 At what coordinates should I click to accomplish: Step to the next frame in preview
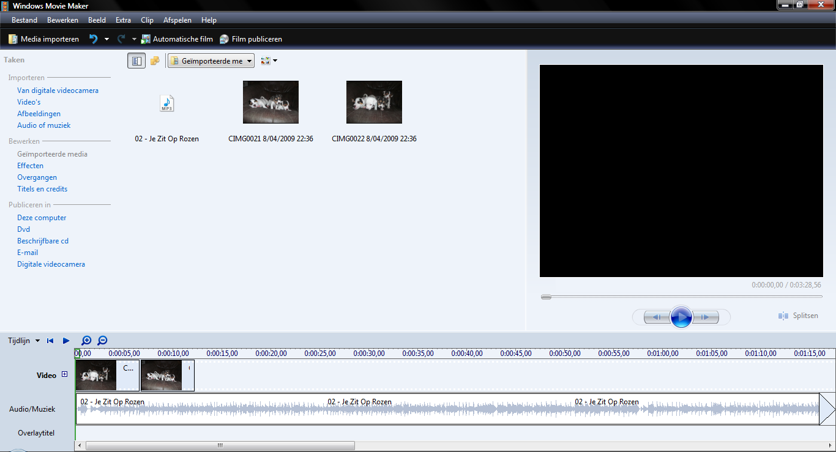pyautogui.click(x=706, y=317)
